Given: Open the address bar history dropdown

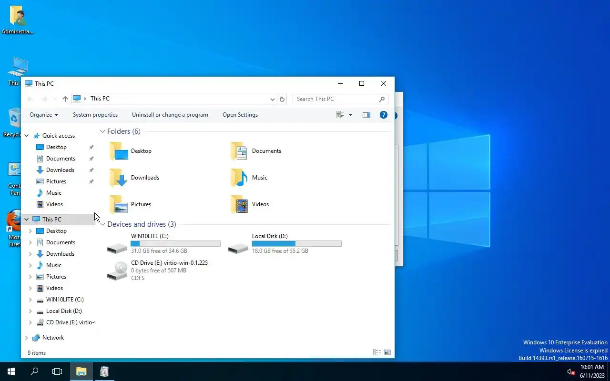Looking at the screenshot, I should click(x=273, y=99).
